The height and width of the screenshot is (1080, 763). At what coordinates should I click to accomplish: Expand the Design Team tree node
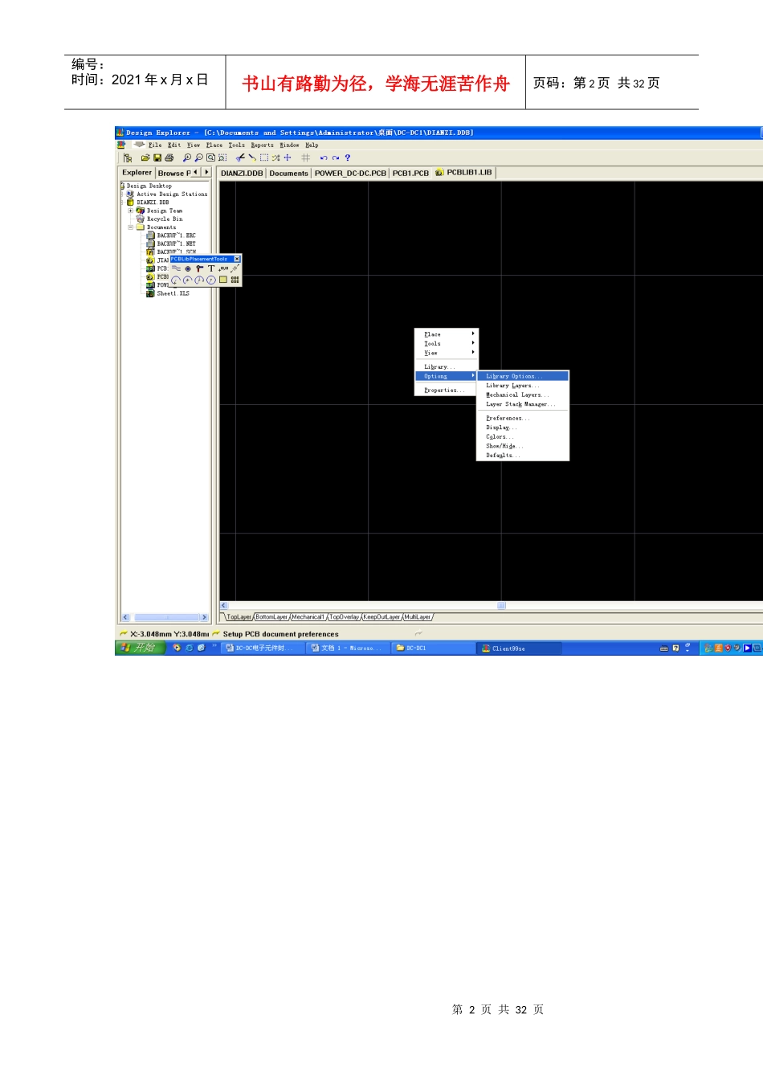coord(130,211)
